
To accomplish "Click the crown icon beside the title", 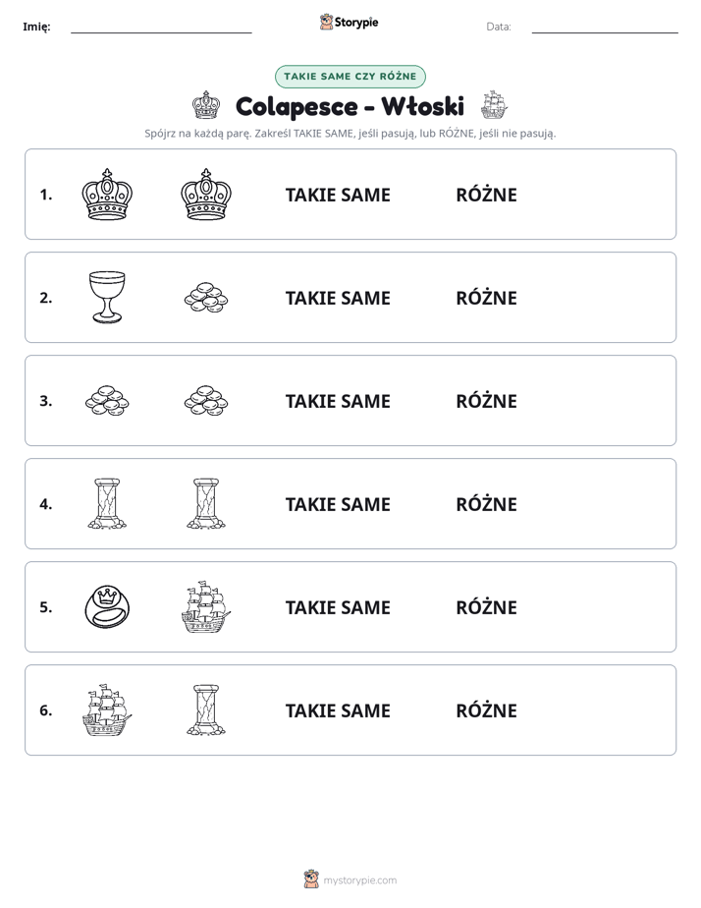I will point(206,106).
